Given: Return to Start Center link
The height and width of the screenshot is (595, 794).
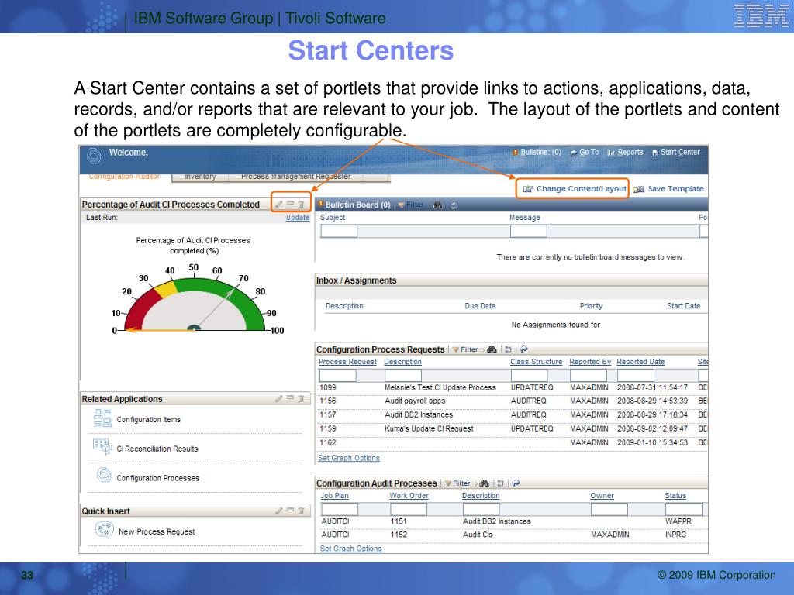Looking at the screenshot, I should [x=675, y=153].
